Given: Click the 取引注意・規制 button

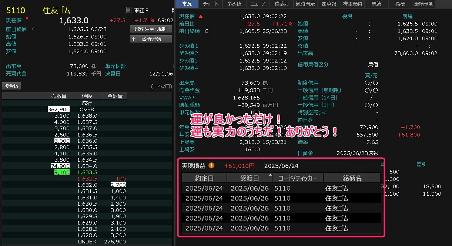Looking at the screenshot, I should pos(151,29).
